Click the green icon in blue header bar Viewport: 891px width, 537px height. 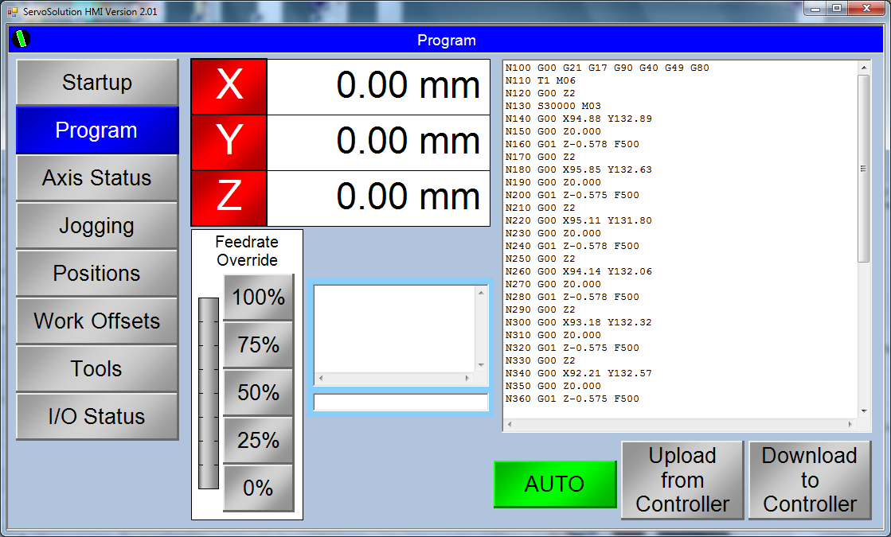21,39
